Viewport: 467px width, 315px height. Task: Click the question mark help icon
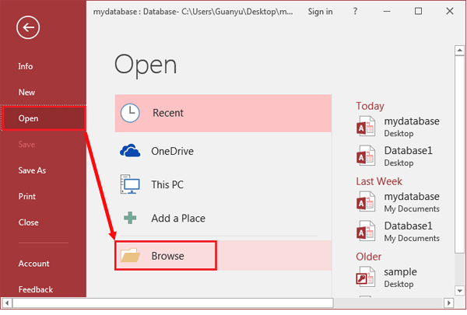point(355,12)
